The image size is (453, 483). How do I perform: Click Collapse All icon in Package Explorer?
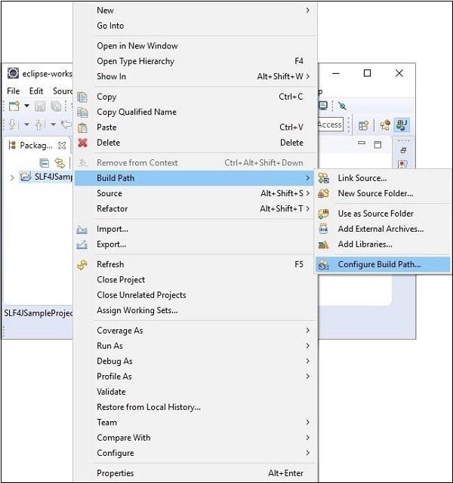[x=44, y=163]
